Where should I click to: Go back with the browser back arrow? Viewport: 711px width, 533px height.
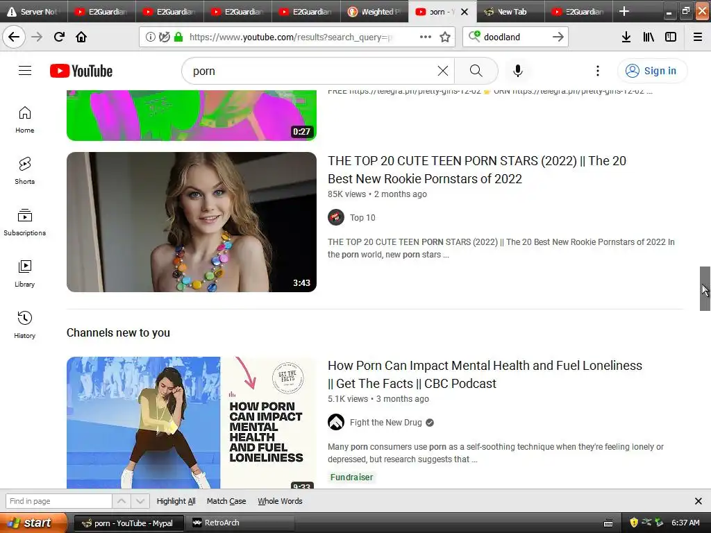click(x=14, y=37)
